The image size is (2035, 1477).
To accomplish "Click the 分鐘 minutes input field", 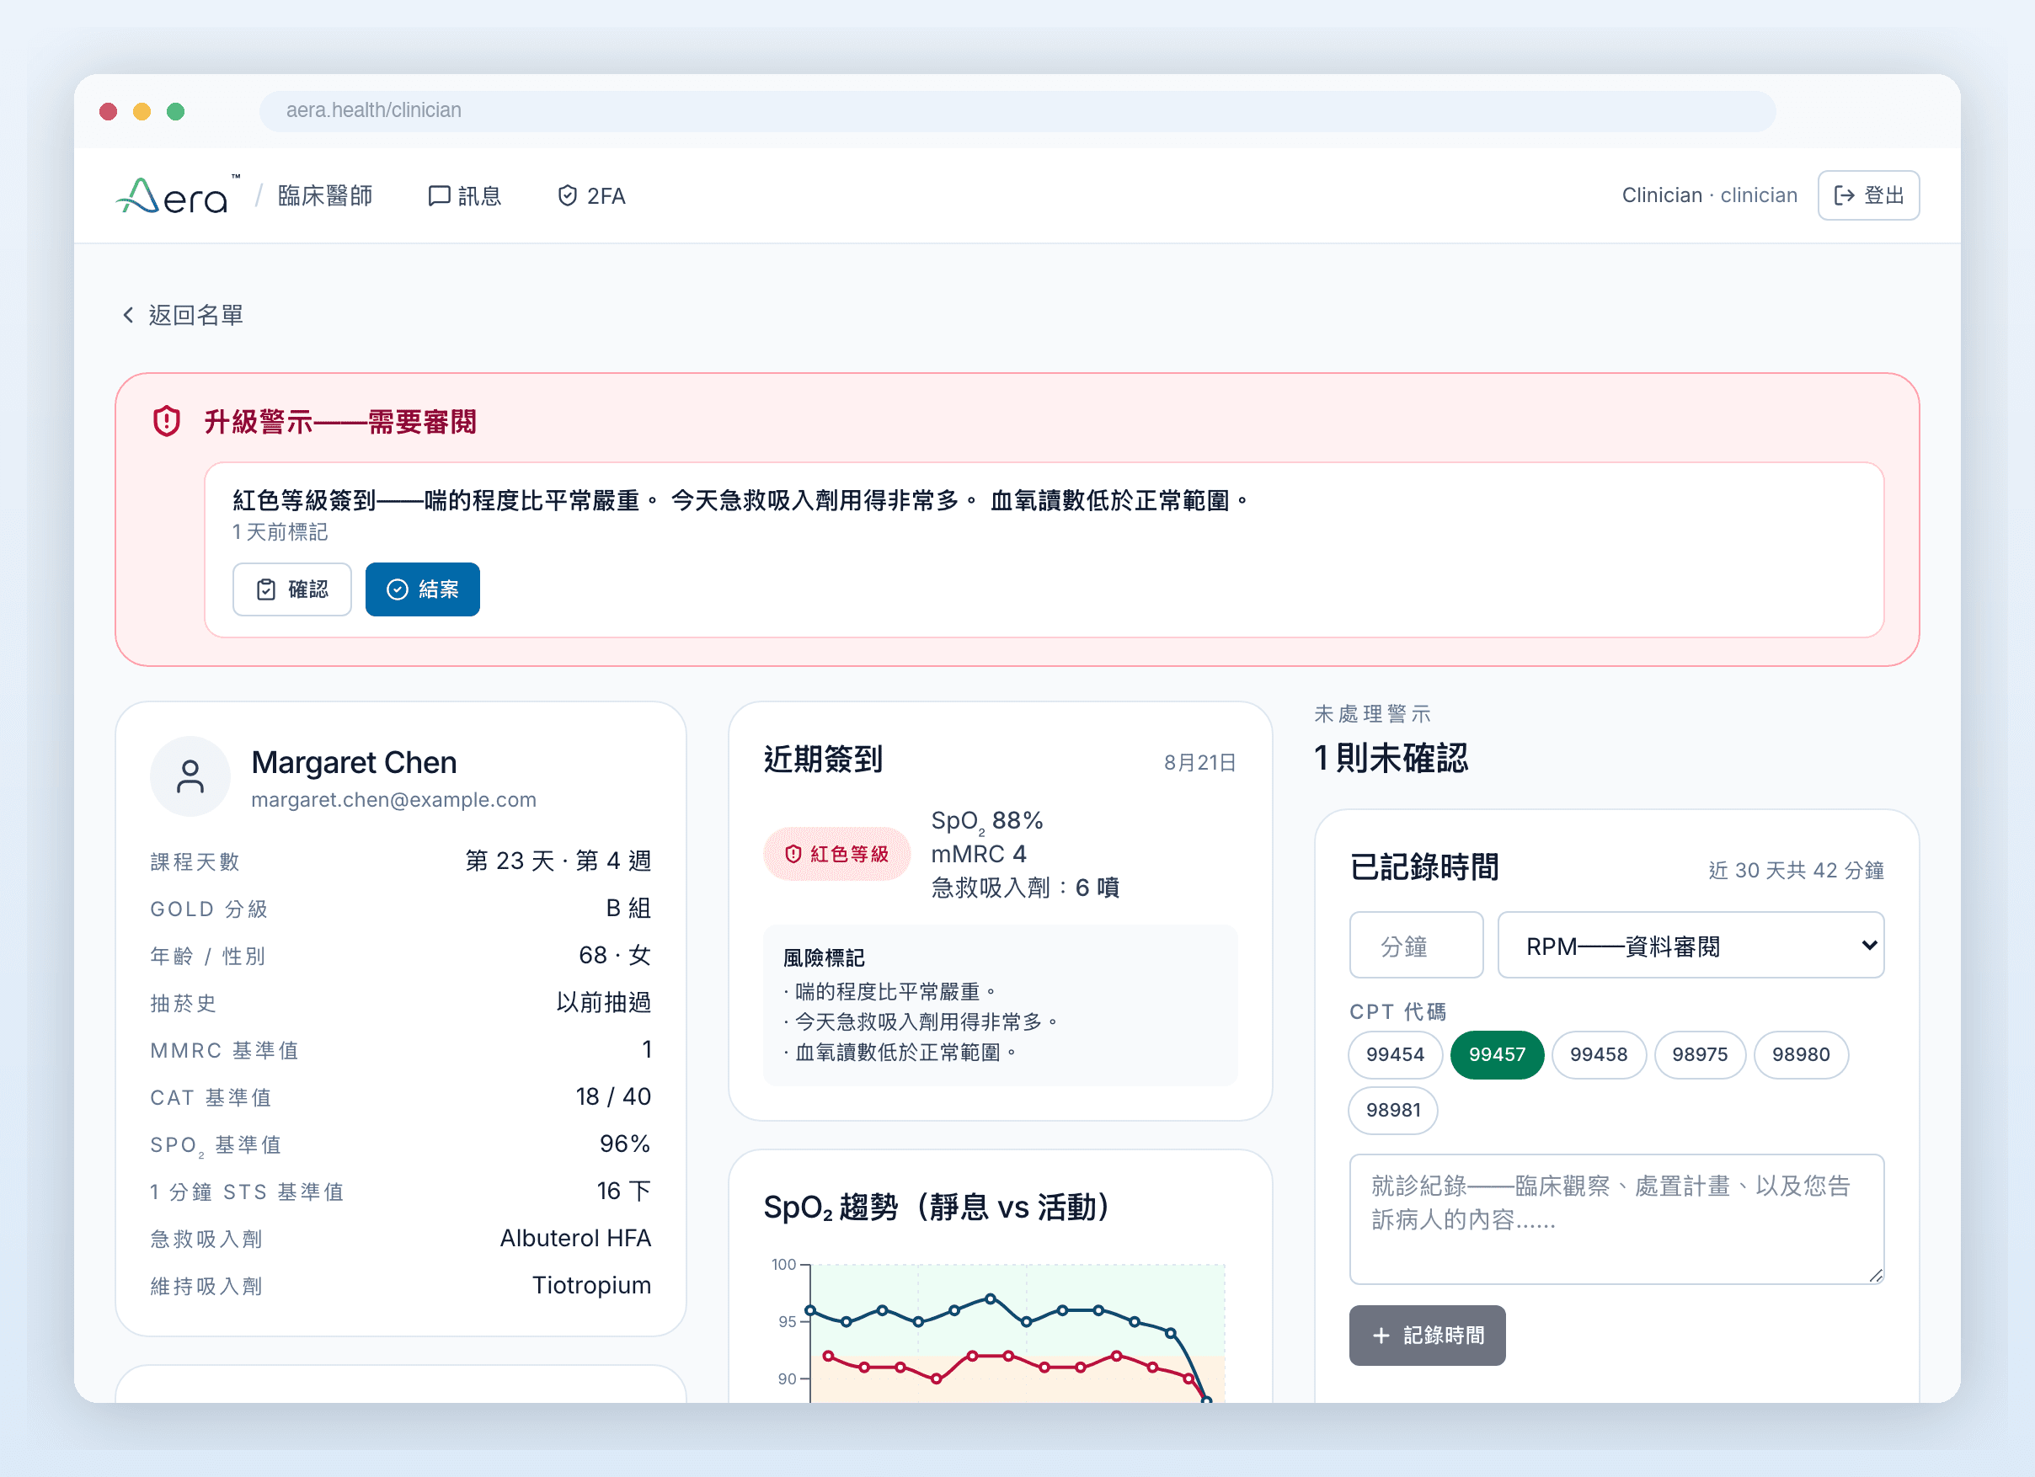I will 1416,945.
